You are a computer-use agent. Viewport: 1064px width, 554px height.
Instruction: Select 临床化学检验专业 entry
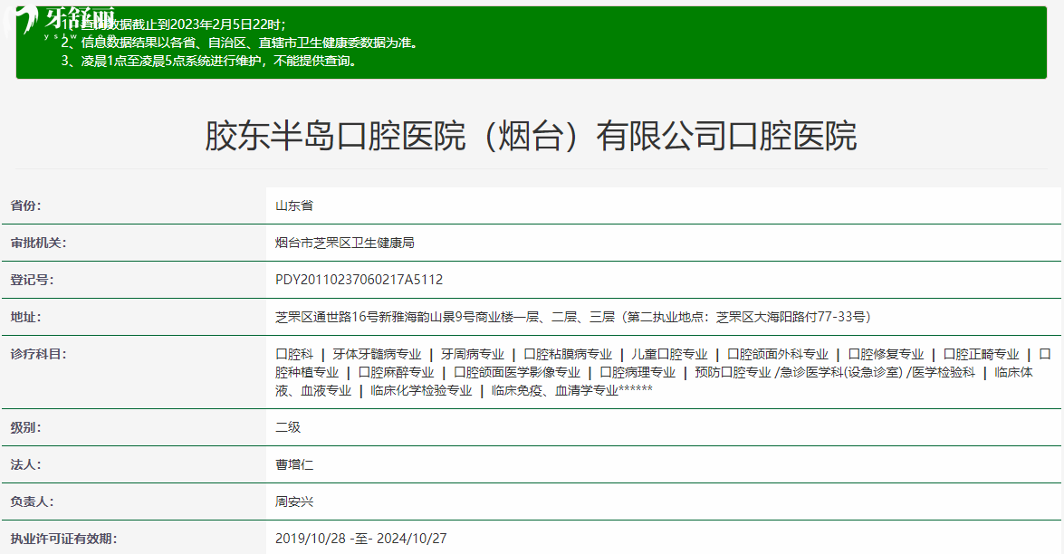click(421, 390)
